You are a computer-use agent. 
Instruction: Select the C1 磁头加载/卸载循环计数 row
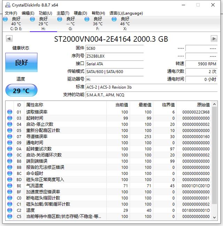[109, 204]
